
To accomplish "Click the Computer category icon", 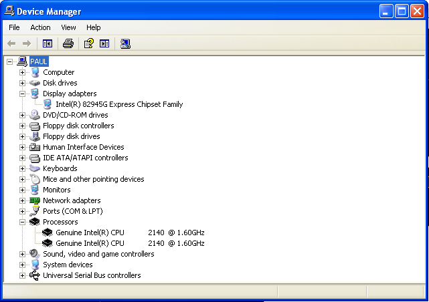I will point(35,72).
